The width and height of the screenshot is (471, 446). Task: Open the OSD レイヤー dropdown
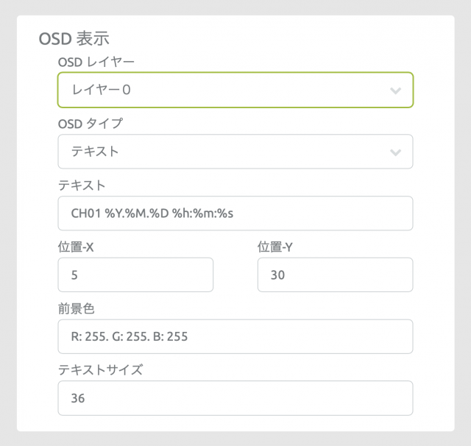[235, 91]
